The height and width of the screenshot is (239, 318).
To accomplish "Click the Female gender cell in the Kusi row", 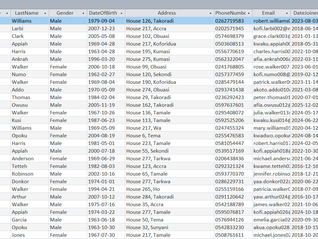I will (68, 120).
